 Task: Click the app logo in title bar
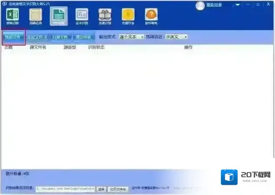point(5,3)
